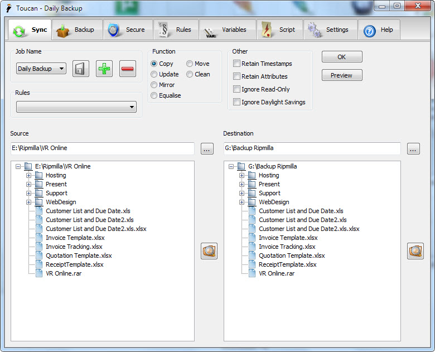The height and width of the screenshot is (352, 435).
Task: Browse for source folder with ellipsis button
Action: pos(207,149)
